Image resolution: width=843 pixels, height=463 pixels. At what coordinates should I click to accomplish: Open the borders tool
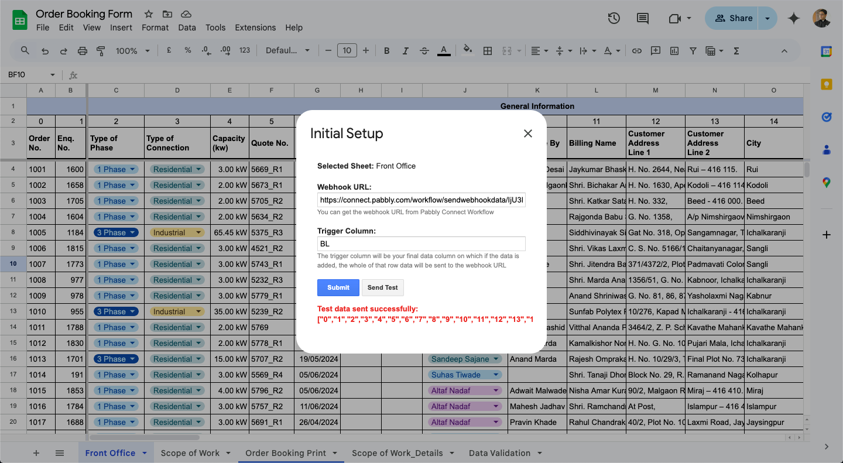pos(487,51)
